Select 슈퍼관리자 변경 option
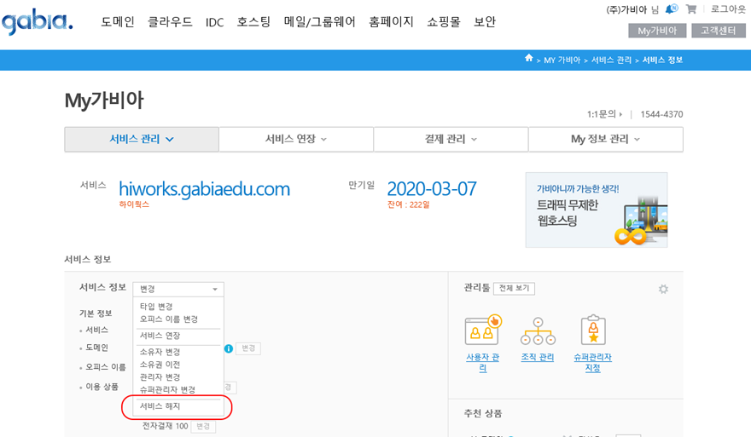This screenshot has height=437, width=751. click(x=167, y=389)
